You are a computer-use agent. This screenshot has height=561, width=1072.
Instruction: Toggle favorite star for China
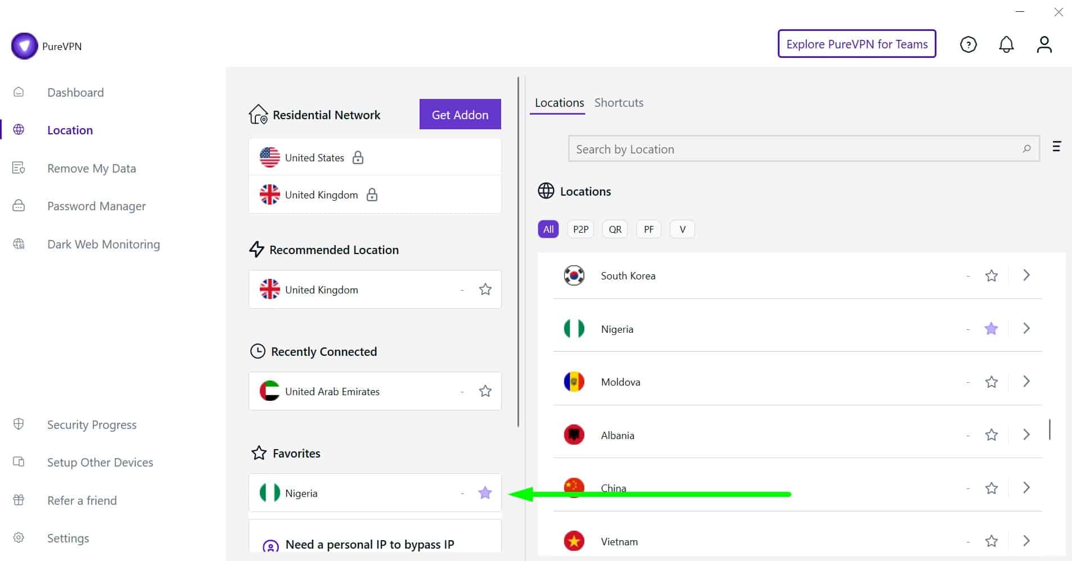[991, 488]
